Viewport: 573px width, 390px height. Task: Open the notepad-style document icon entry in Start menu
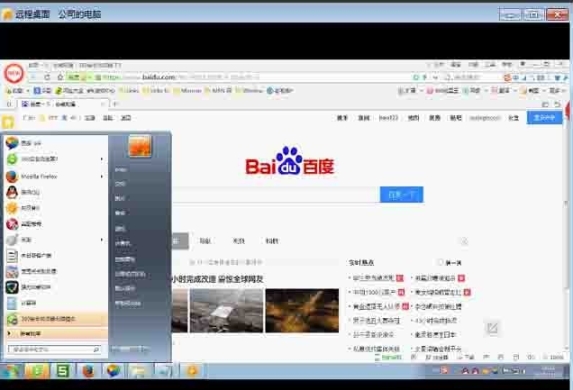55,256
